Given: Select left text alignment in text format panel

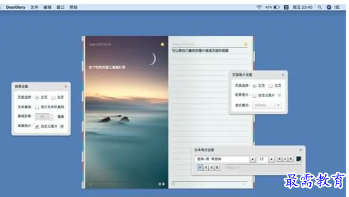Looking at the screenshot, I should click(200, 167).
